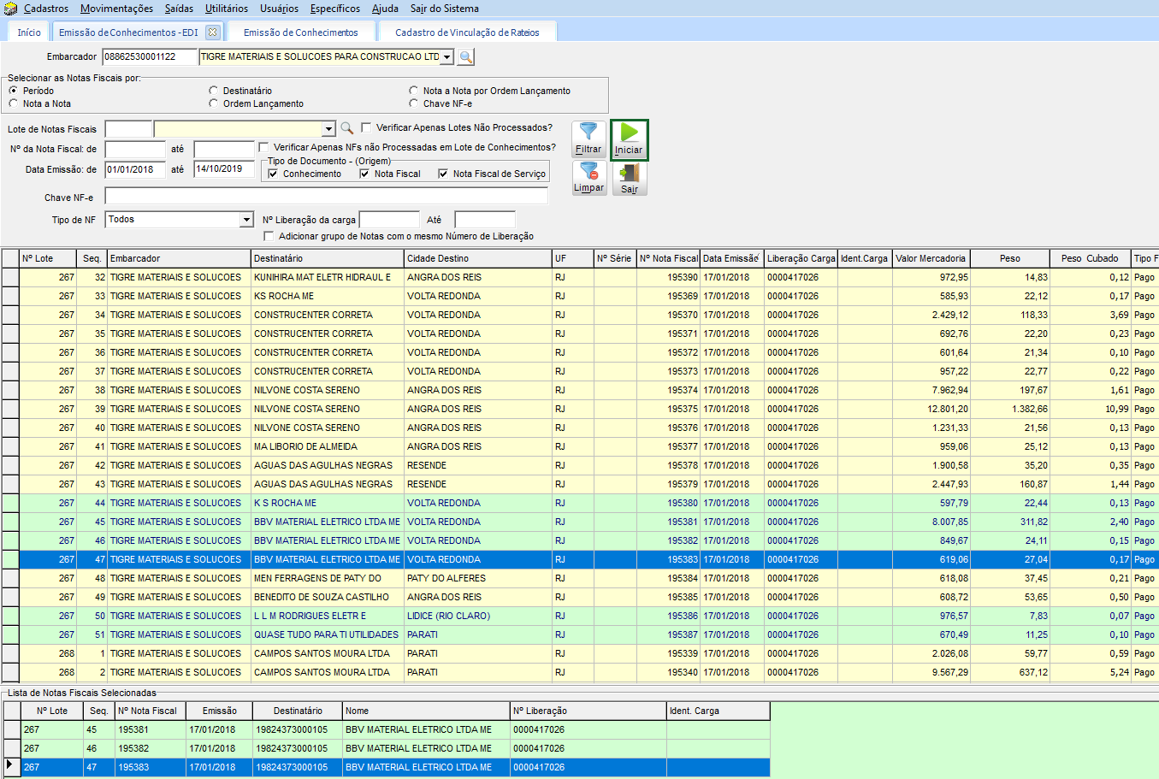Image resolution: width=1159 pixels, height=779 pixels.
Task: Click the Chave NF-e input field
Action: pyautogui.click(x=326, y=197)
